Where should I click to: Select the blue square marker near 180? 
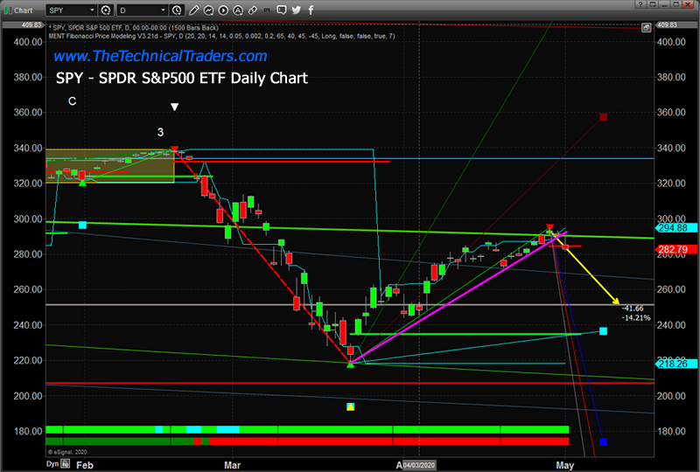[x=603, y=441]
